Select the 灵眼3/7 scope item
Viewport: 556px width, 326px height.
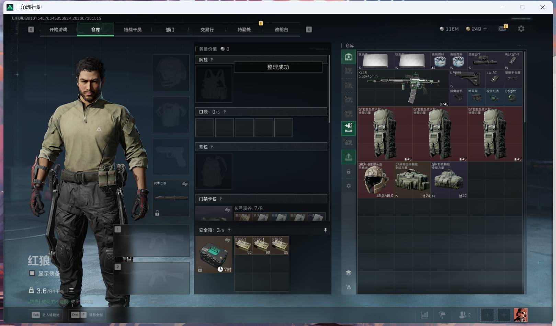[x=486, y=61]
